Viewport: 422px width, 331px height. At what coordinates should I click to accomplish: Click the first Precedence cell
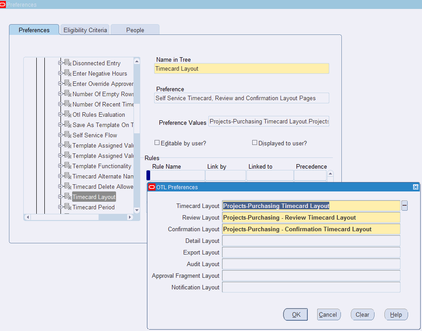tap(310, 175)
